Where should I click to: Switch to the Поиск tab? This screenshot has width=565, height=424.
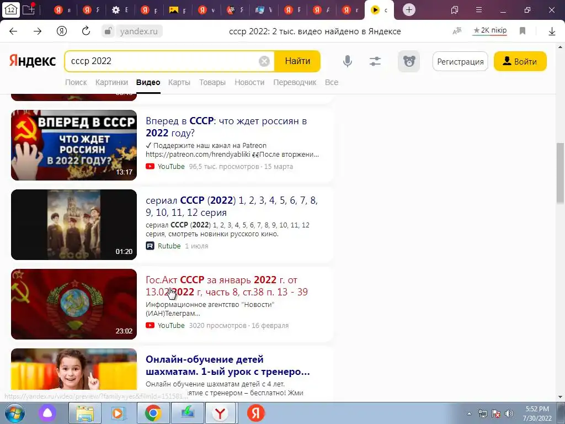[76, 82]
